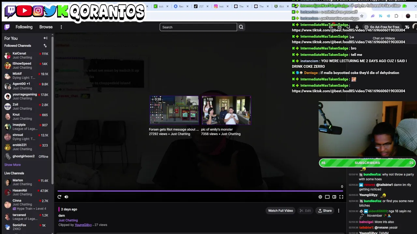Open shroud's channel avatar
The image size is (417, 234).
click(x=7, y=137)
